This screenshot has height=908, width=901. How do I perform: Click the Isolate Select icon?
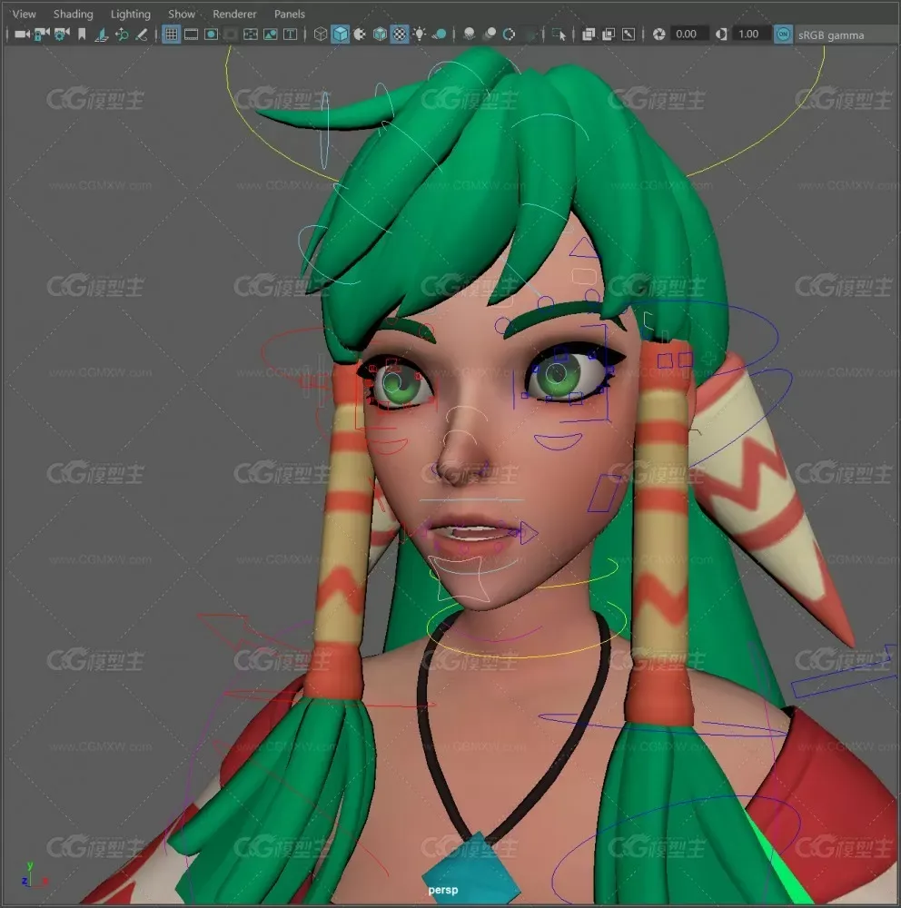click(559, 35)
